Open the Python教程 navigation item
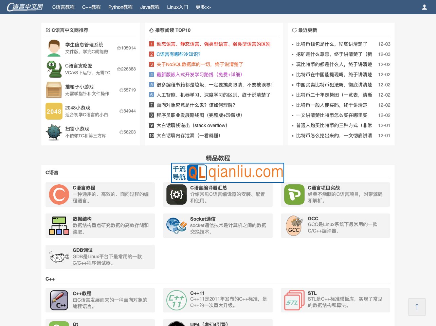Screen dimensions: 436x326 click(x=120, y=7)
